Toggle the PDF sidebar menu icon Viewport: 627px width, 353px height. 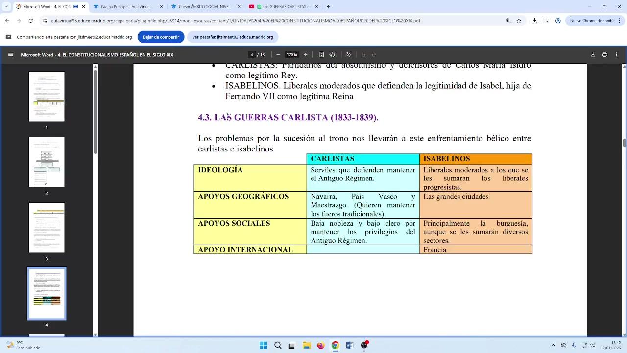pyautogui.click(x=10, y=55)
